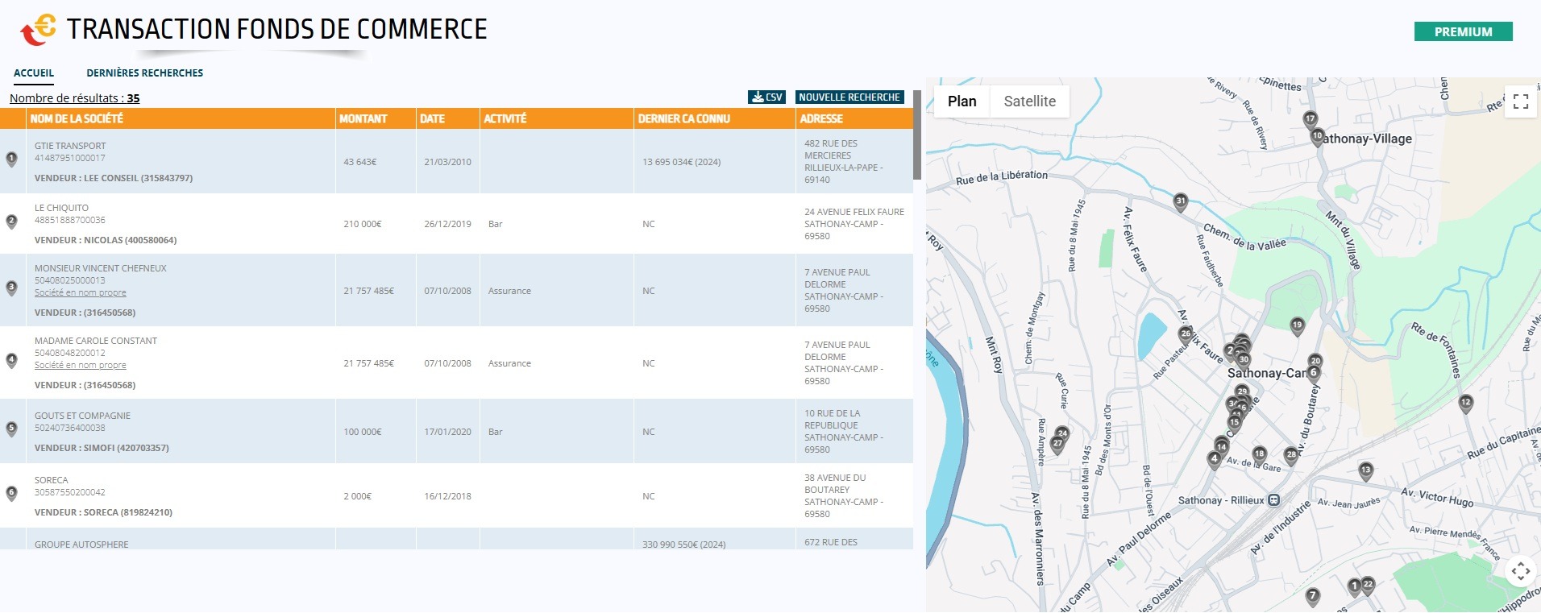Click amount 43 643€
Image resolution: width=1541 pixels, height=613 pixels.
pyautogui.click(x=360, y=162)
